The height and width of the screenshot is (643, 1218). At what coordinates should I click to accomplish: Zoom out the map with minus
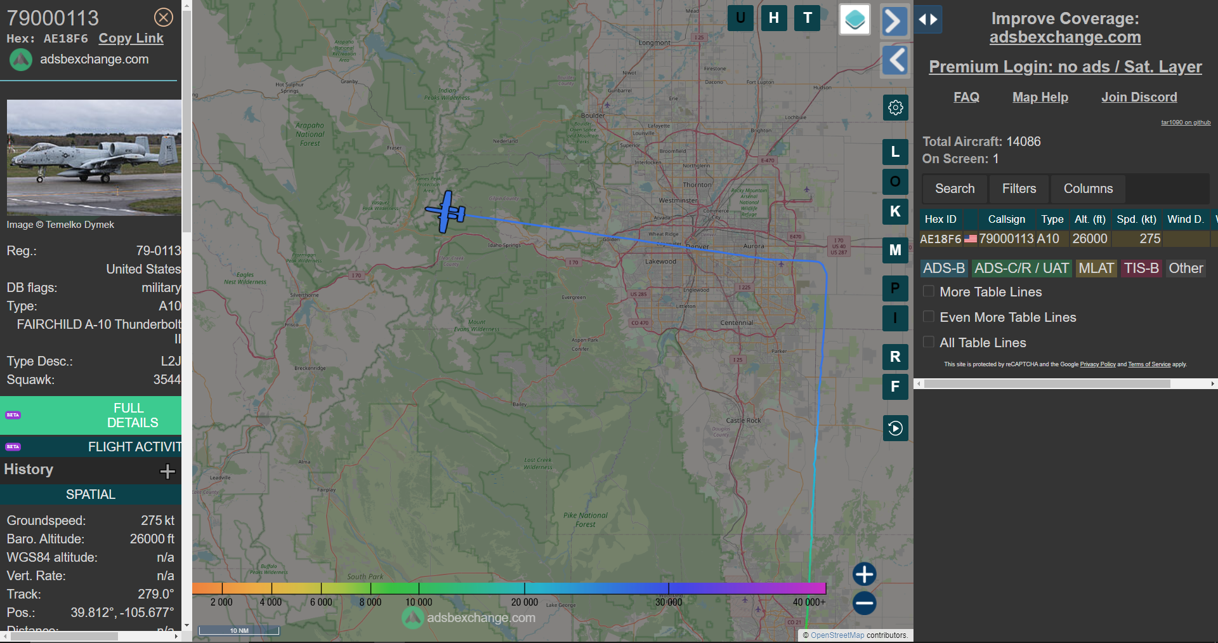click(864, 603)
